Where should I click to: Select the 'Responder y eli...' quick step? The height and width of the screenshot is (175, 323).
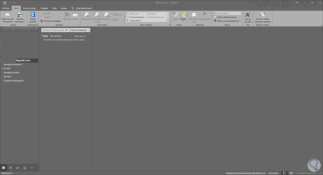pos(156,17)
